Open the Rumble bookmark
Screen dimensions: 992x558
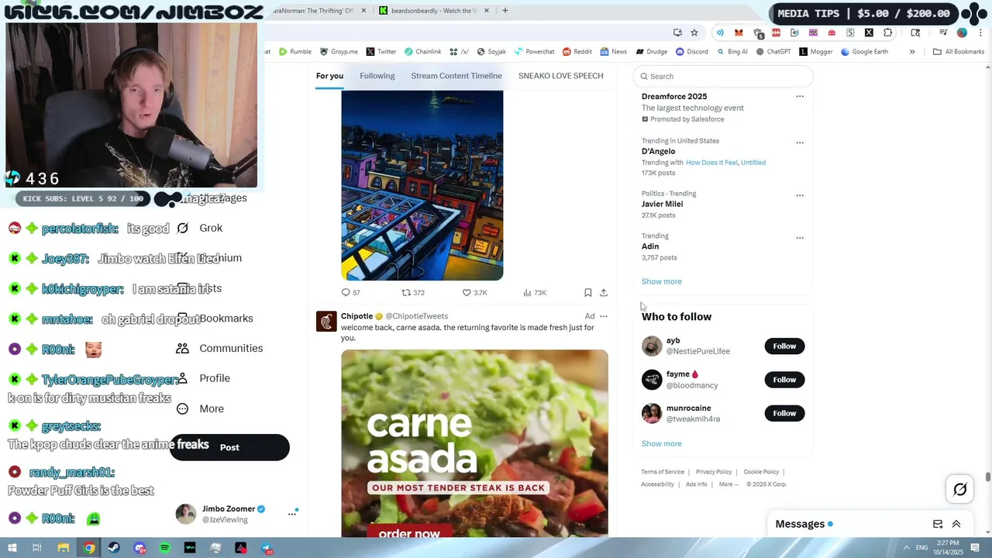coord(295,52)
